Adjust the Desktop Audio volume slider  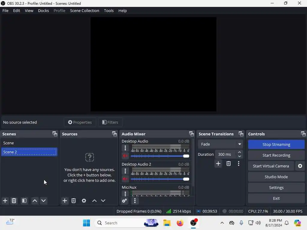coord(160,156)
